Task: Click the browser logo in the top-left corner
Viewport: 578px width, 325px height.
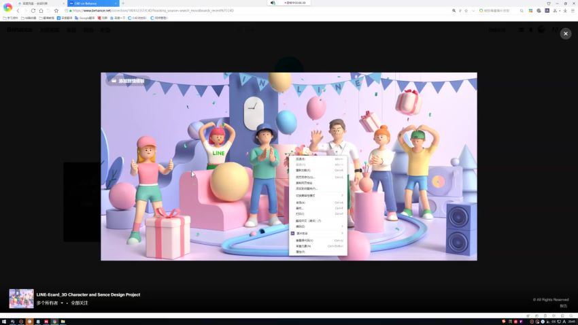Action: pos(7,7)
